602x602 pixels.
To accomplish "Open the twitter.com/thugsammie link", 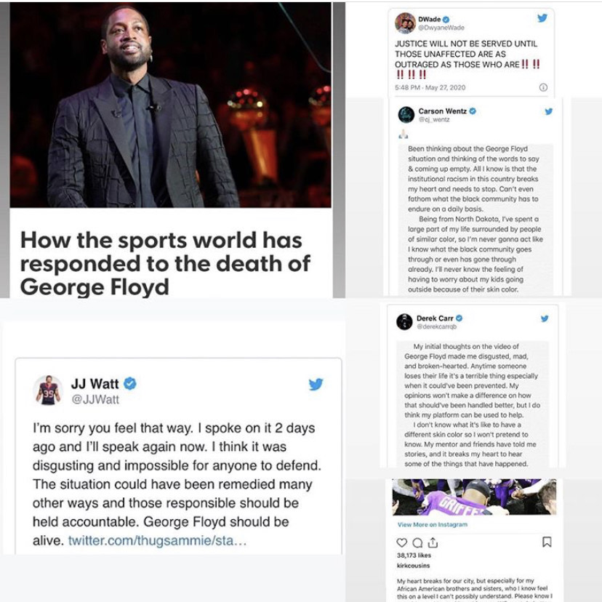I will click(158, 541).
